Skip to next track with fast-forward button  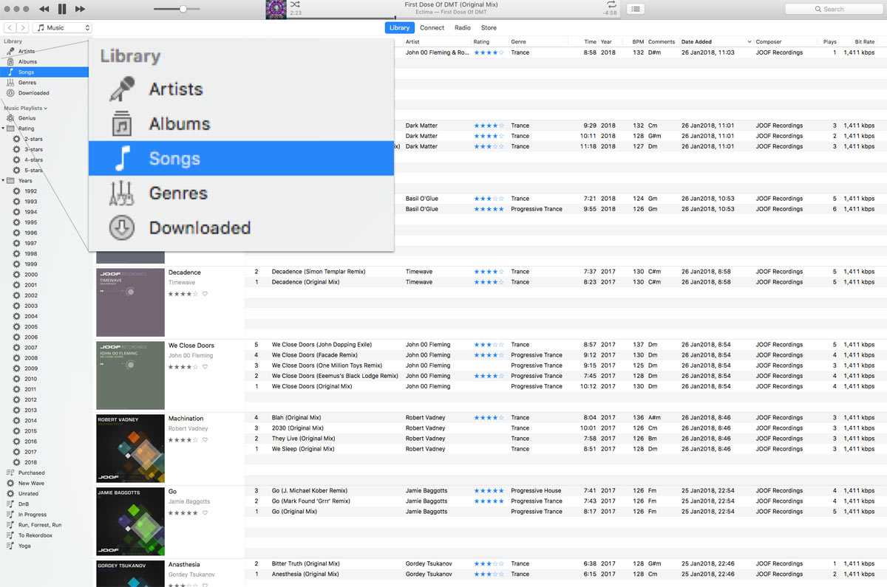point(80,9)
